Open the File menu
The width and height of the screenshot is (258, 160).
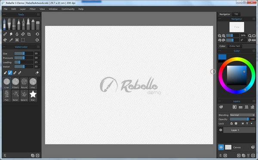(6, 9)
